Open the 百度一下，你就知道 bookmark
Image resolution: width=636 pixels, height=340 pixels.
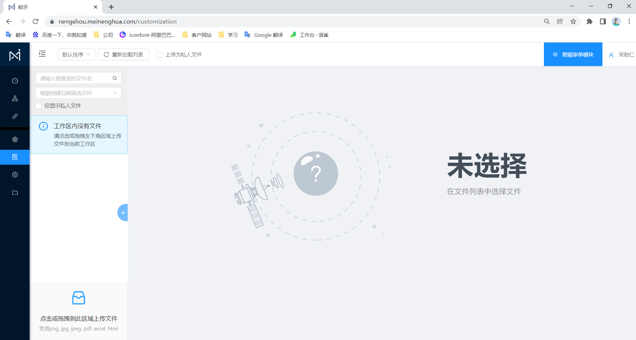point(60,35)
